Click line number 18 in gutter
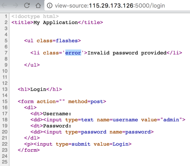This screenshot has width=190, height=166. point(5,120)
